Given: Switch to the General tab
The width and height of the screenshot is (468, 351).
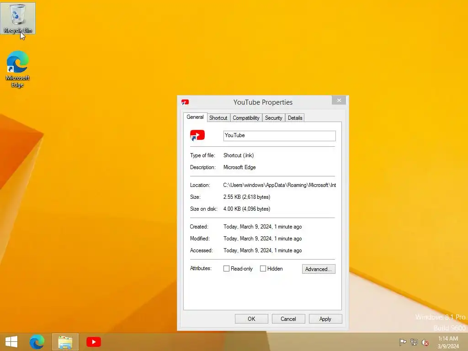Looking at the screenshot, I should (195, 117).
